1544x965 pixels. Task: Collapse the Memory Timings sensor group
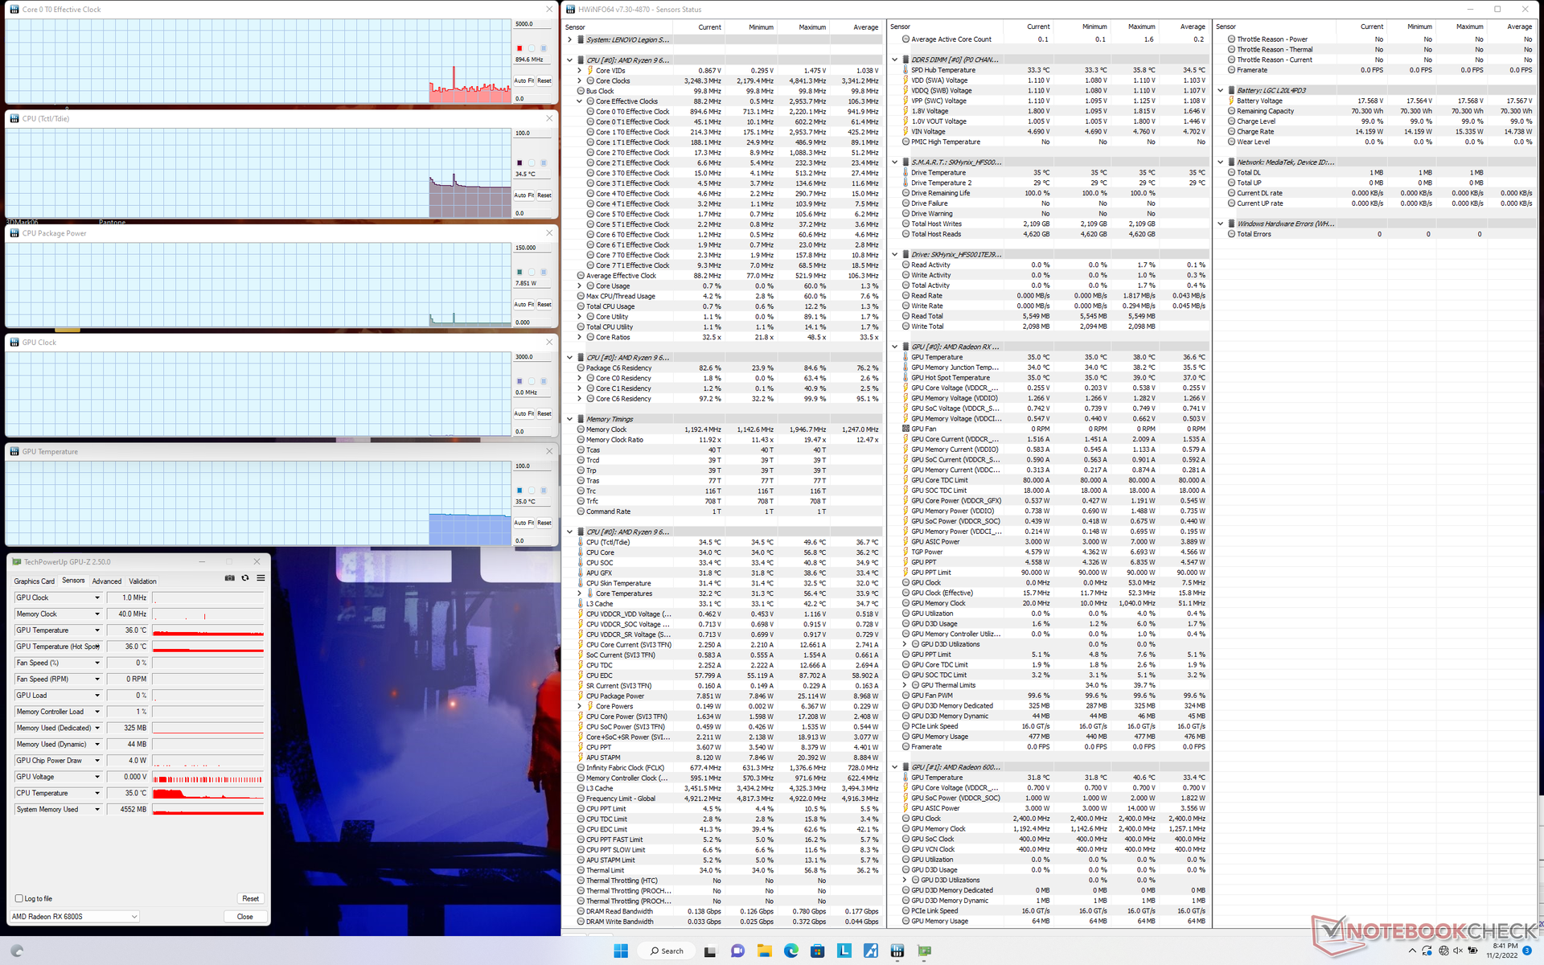pos(569,419)
